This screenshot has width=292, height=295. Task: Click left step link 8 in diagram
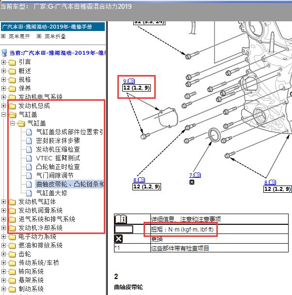tap(135, 180)
